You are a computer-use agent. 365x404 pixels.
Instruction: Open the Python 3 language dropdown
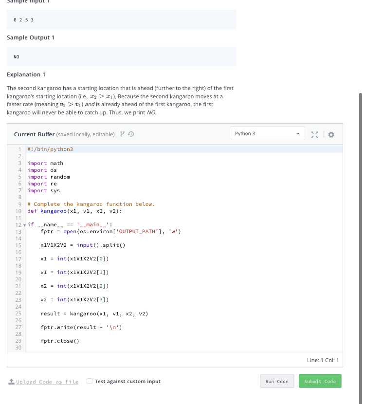coord(267,133)
